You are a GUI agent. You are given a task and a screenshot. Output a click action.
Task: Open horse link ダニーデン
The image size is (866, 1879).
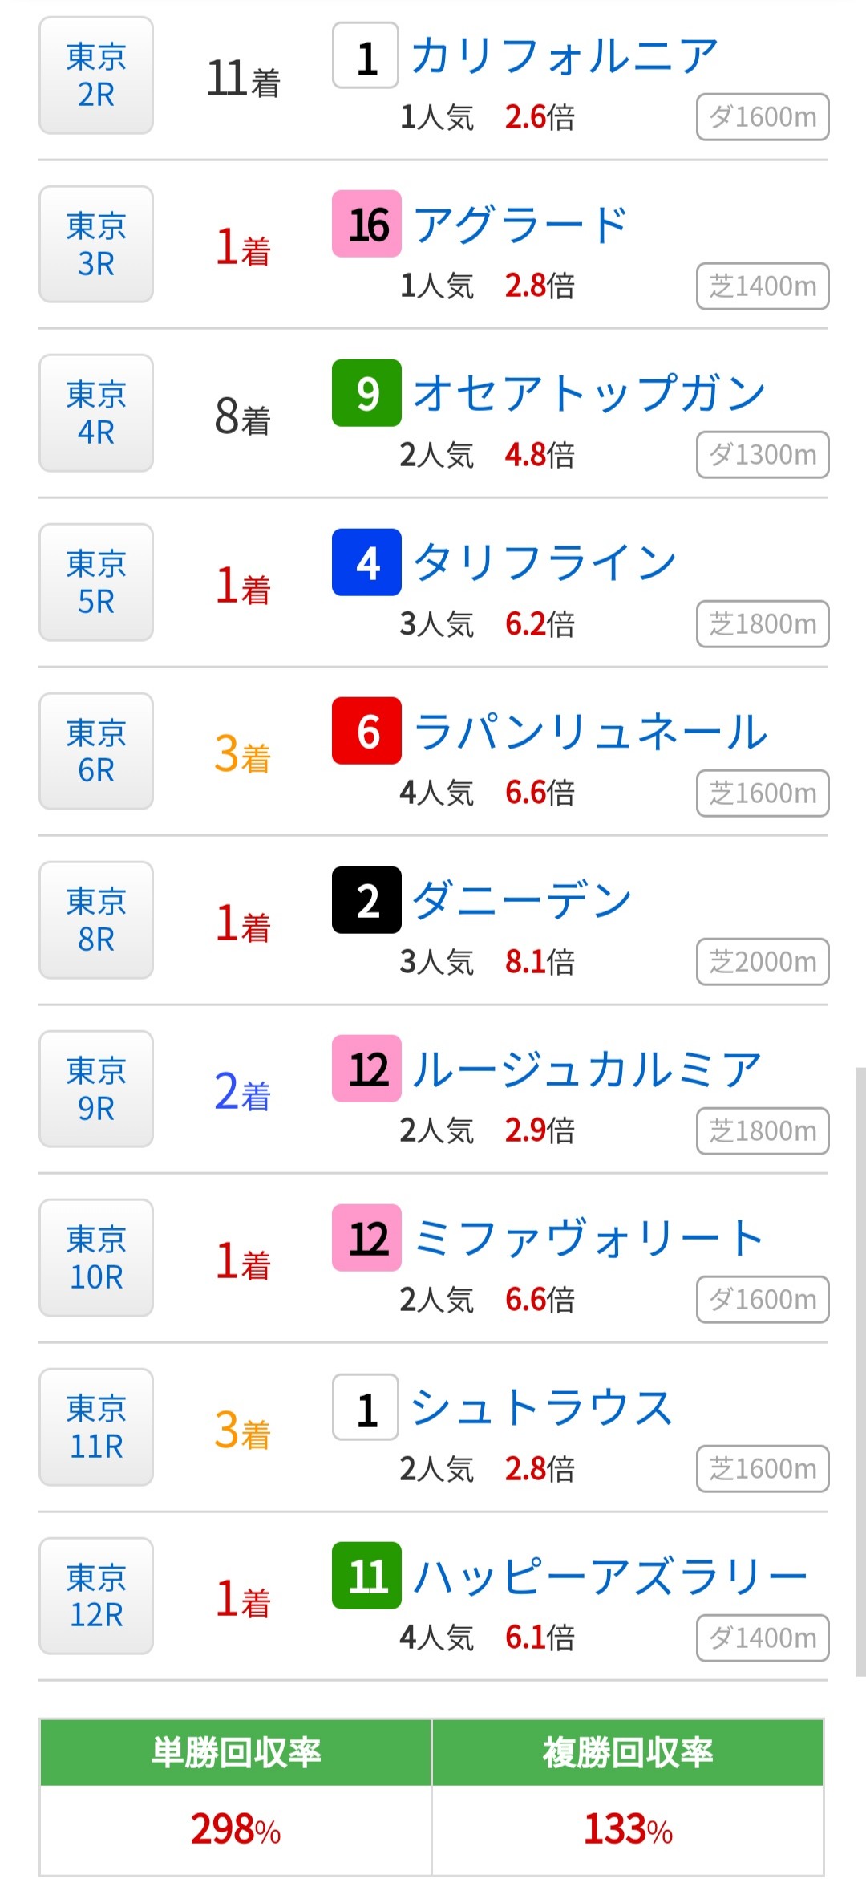522,900
